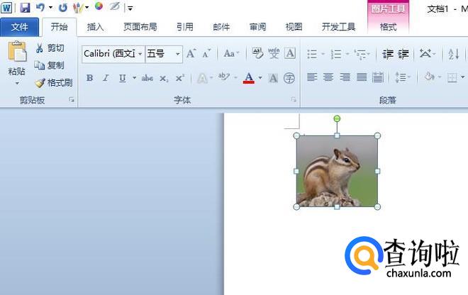Screen dimensions: 468x295
Task: Click the Asian Layout icon
Action: 427,54
